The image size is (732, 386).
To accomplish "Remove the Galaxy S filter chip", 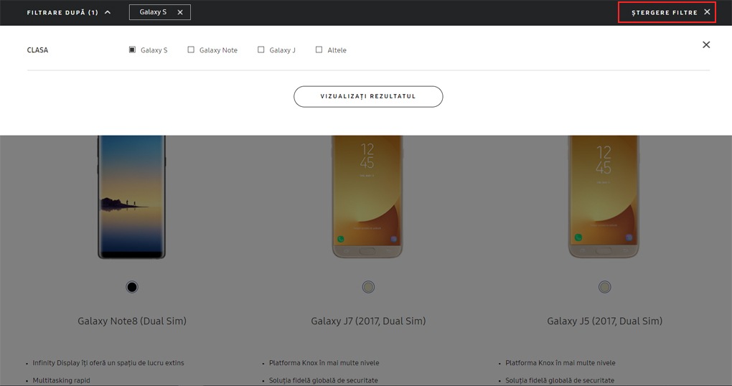I will click(180, 13).
